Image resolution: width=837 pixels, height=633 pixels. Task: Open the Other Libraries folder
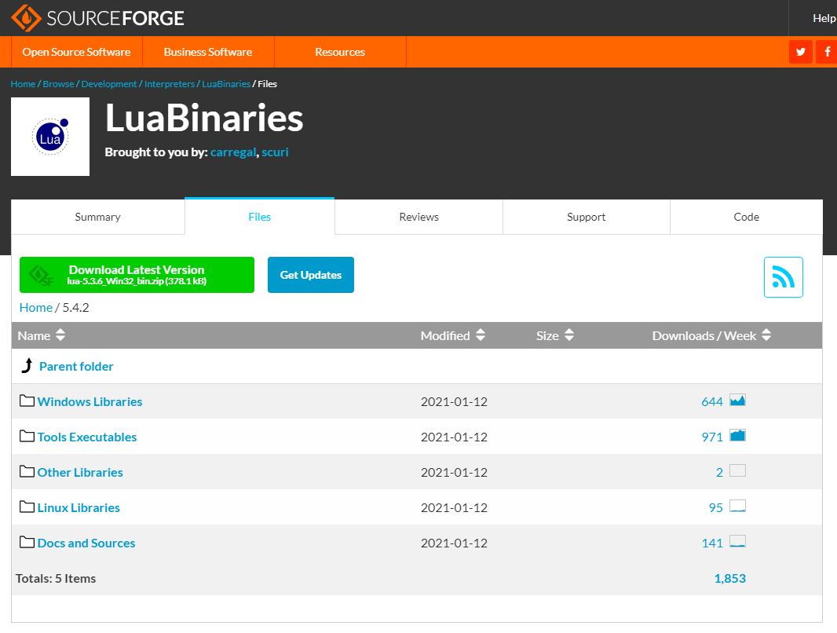(80, 472)
